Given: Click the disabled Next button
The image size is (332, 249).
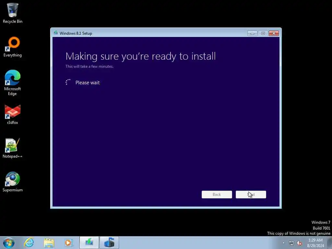Looking at the screenshot, I should tap(251, 195).
